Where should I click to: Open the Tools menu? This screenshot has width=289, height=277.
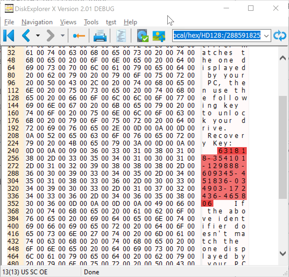pos(91,22)
